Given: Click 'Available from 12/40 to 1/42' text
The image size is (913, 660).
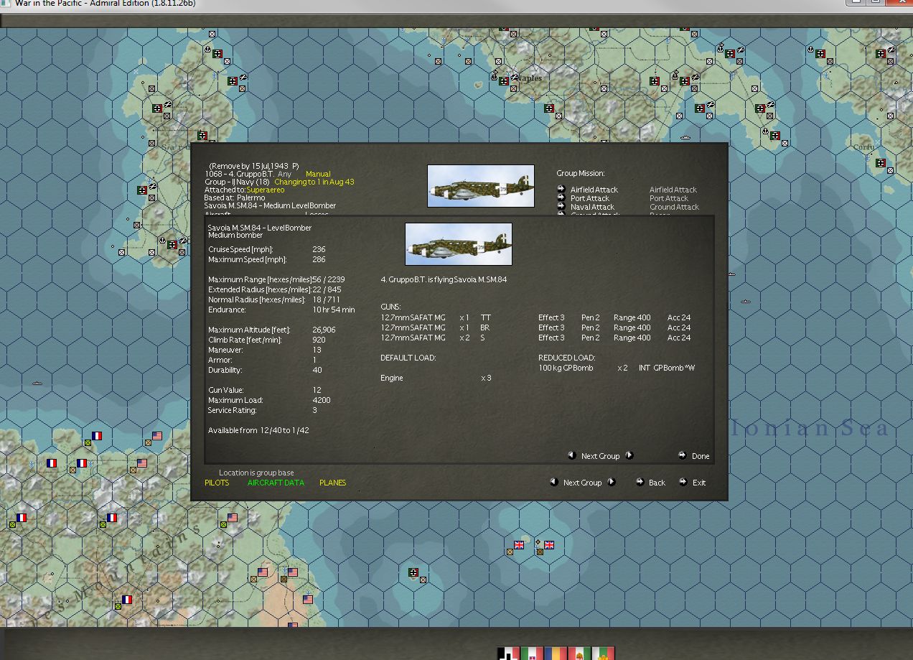Looking at the screenshot, I should click(258, 430).
